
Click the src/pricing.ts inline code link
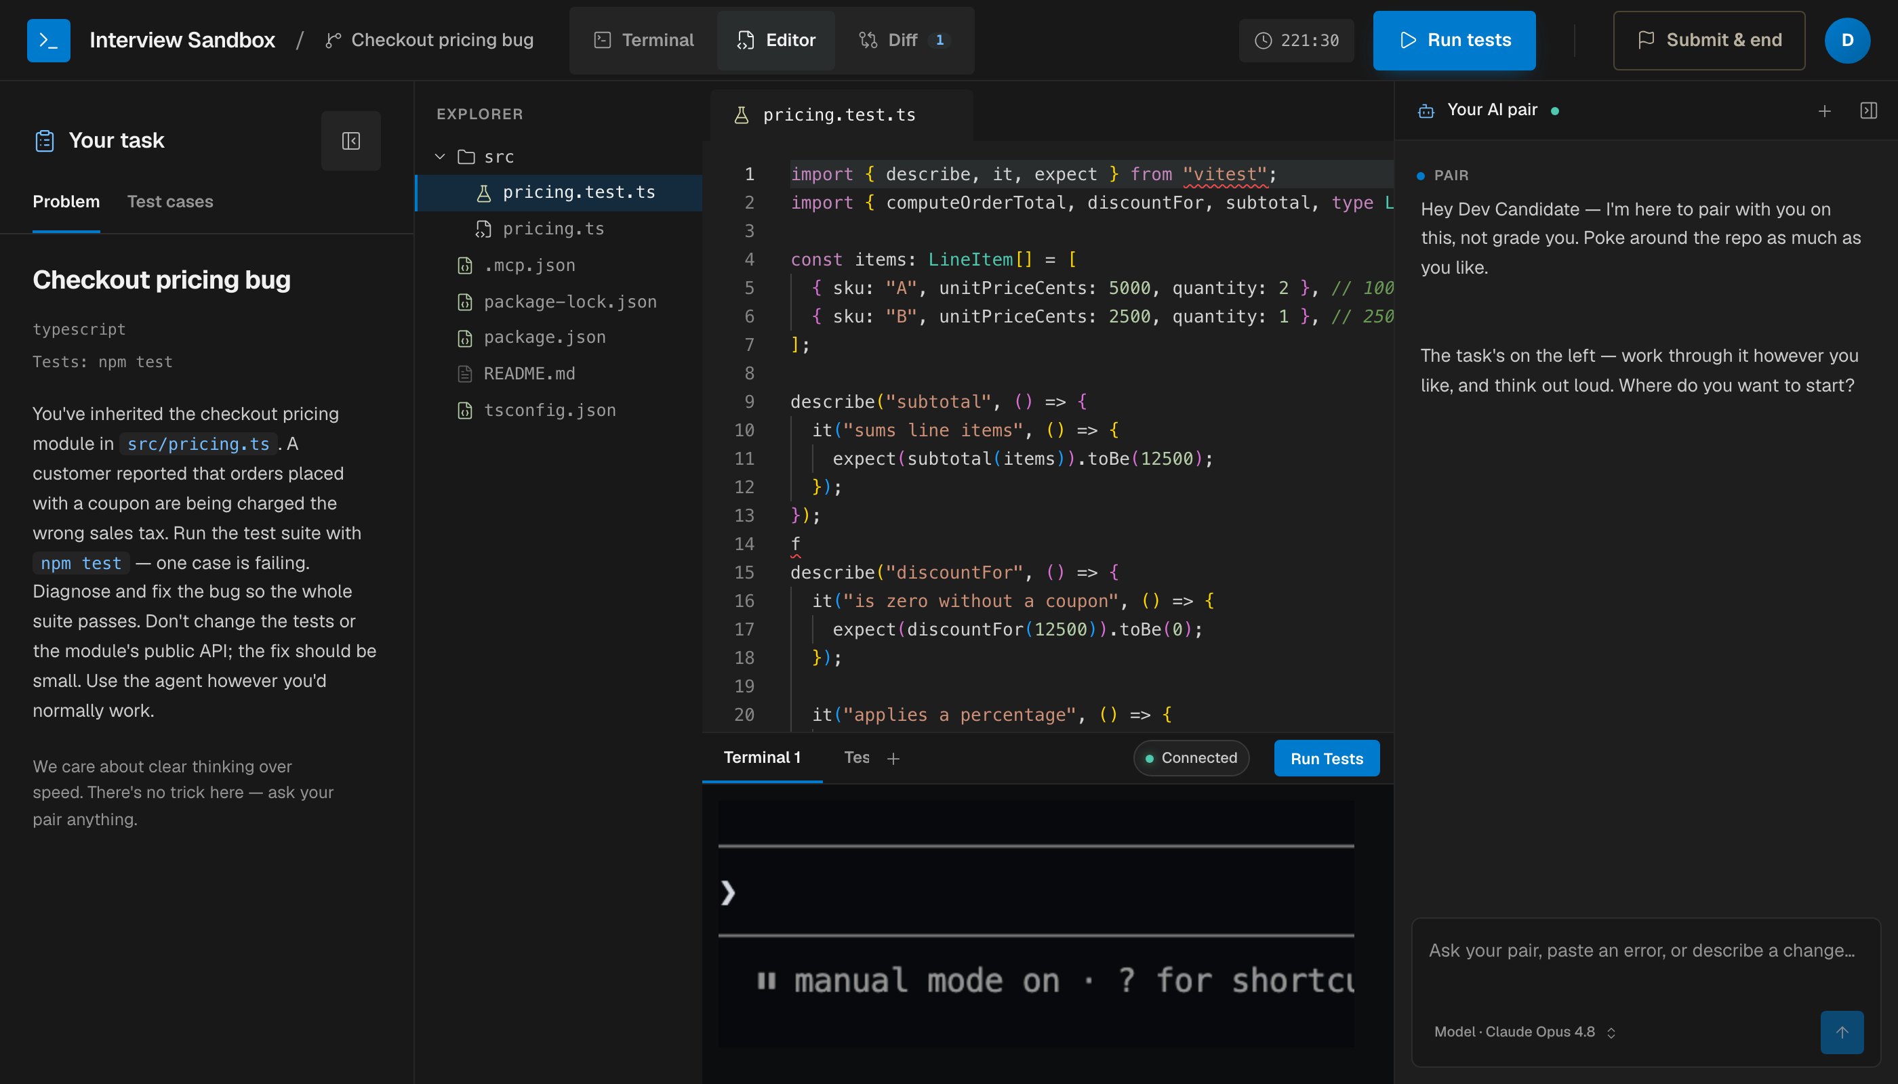click(198, 444)
